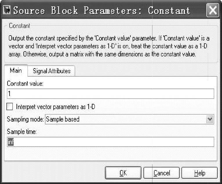Screen dimensions: 222x184
Task: Click the 'Sample time:' label
Action: click(22, 132)
